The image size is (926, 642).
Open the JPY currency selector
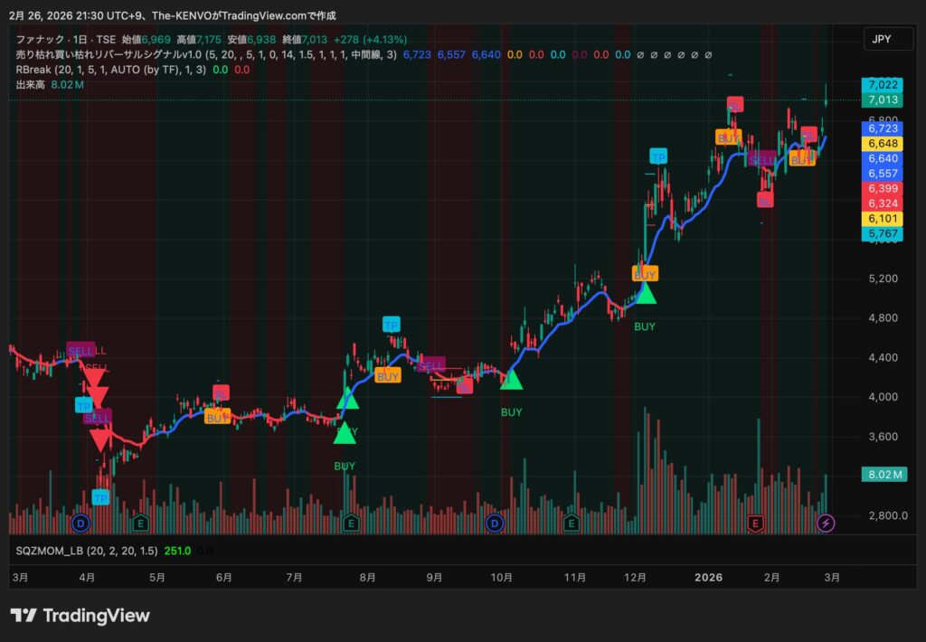tap(880, 39)
